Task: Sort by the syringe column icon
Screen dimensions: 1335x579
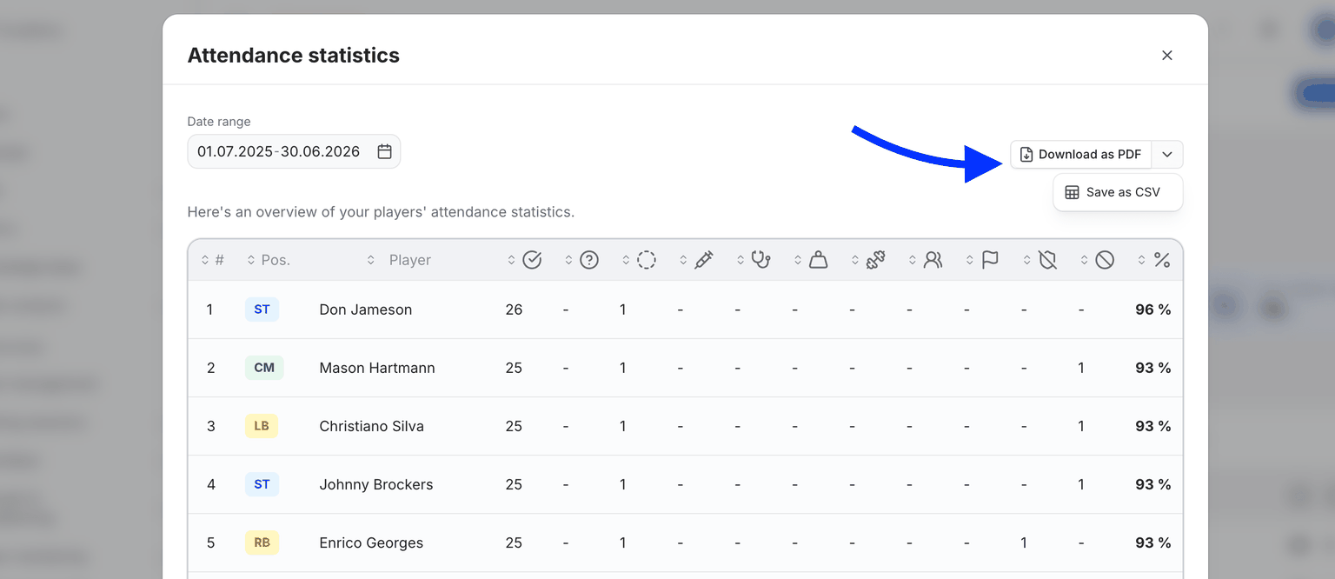Action: 704,260
